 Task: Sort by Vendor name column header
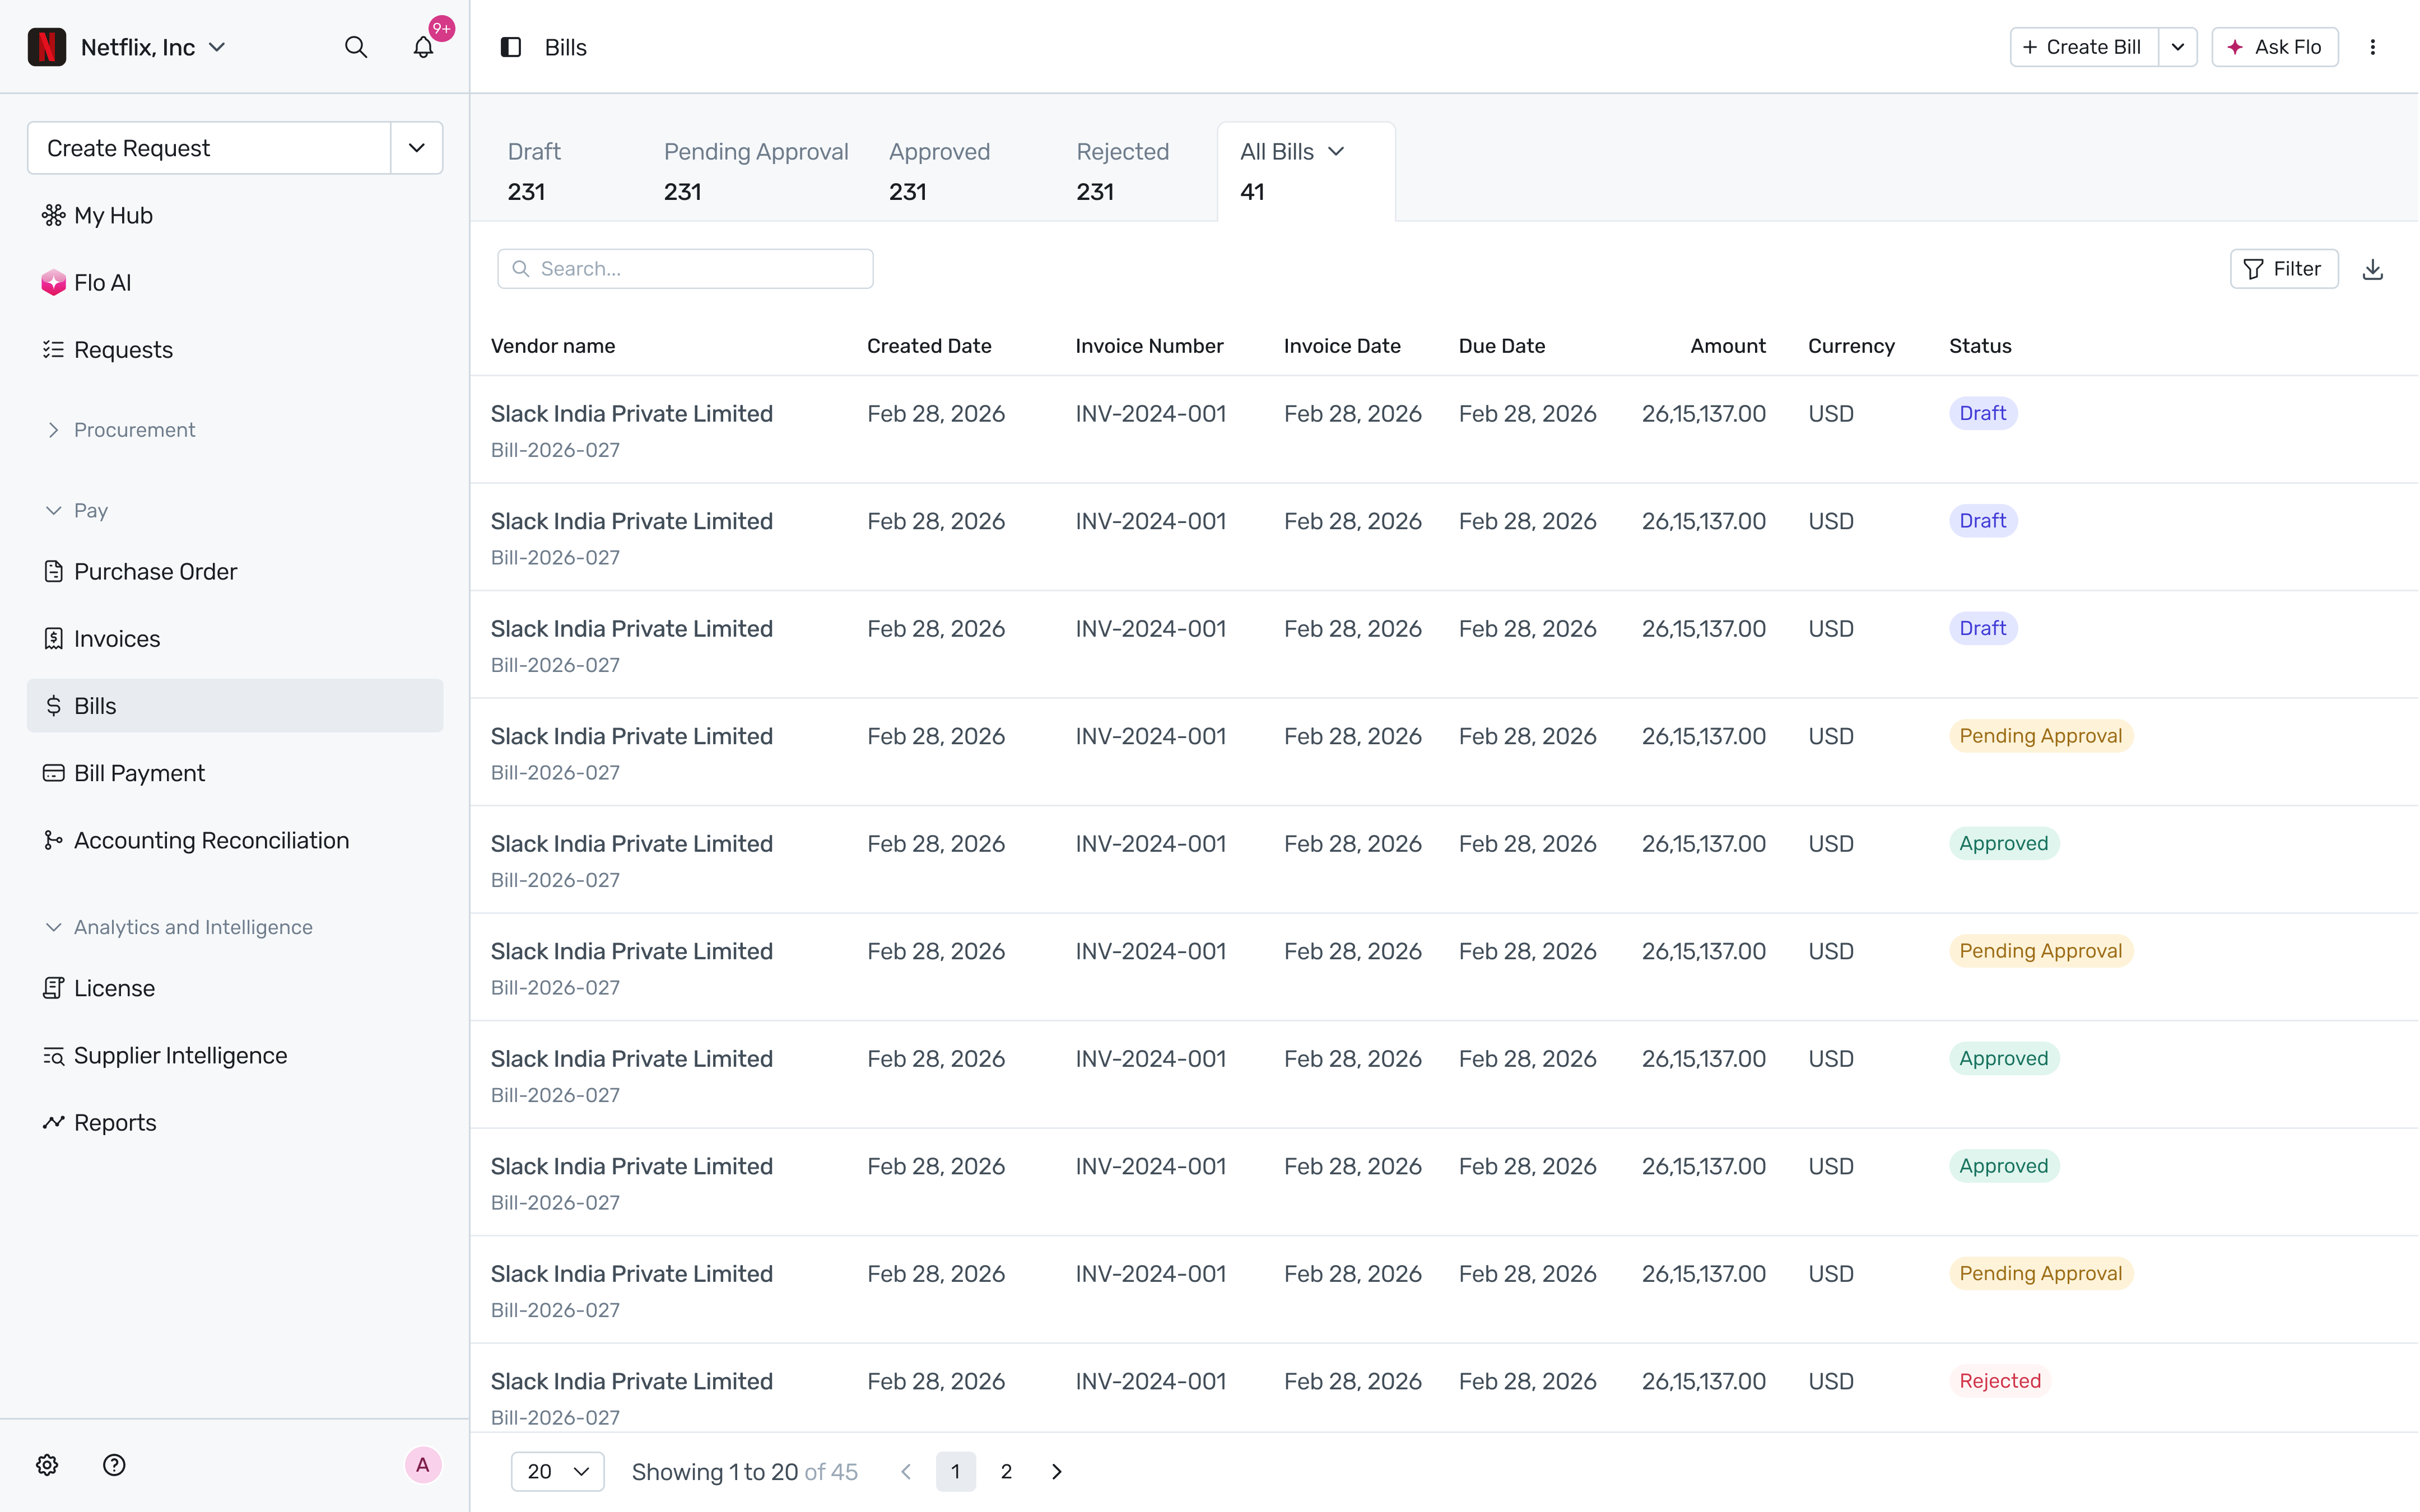point(553,346)
